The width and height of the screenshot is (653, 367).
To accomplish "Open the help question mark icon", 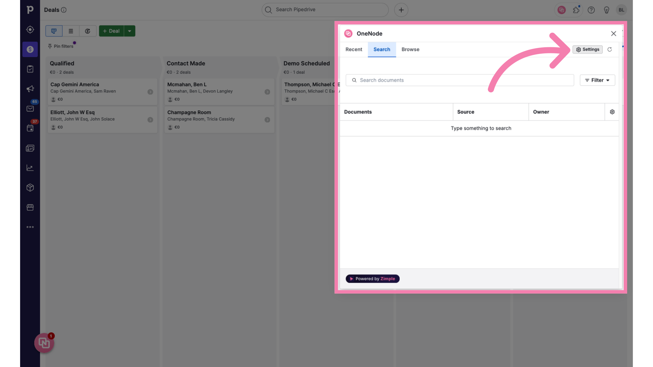I will tap(591, 10).
